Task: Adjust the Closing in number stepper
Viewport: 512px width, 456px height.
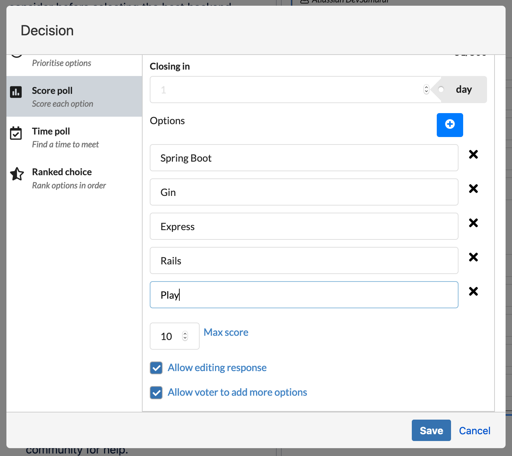Action: click(426, 90)
